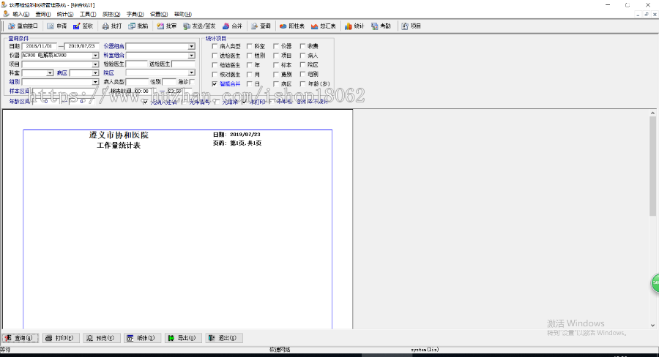Click the 检验医生 input field

(136, 64)
